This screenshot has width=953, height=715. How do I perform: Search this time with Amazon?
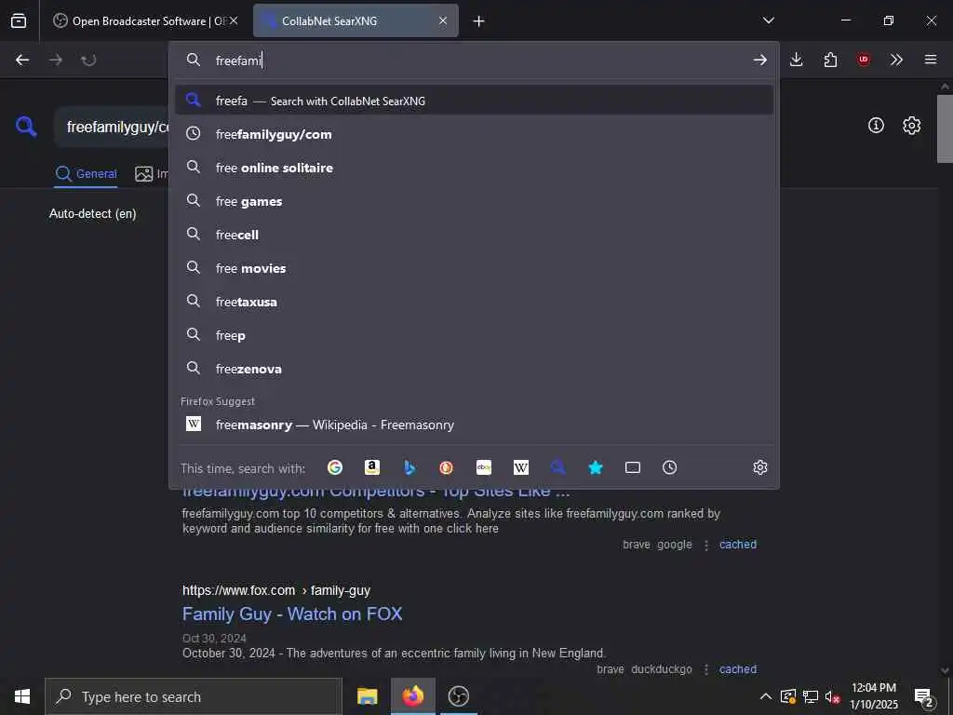click(x=372, y=467)
